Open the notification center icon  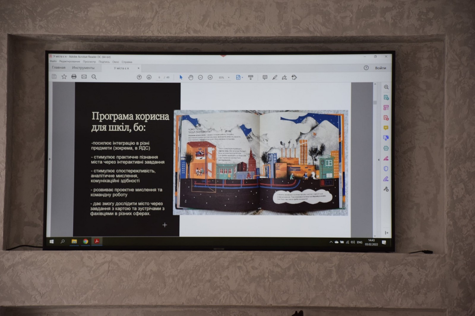(384, 243)
